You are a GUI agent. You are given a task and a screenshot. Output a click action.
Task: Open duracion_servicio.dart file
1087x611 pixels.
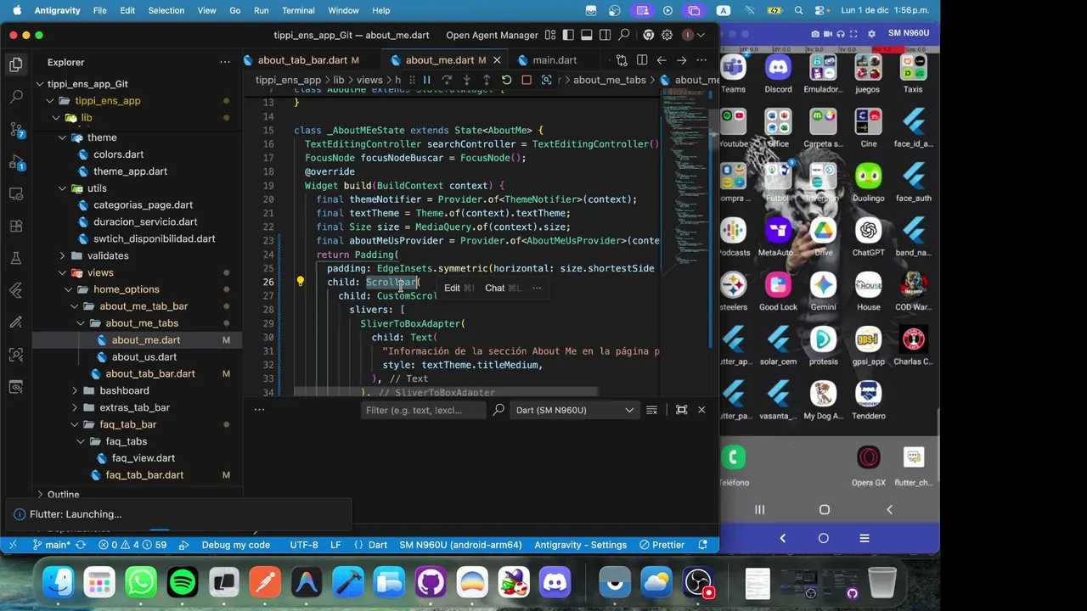point(145,221)
